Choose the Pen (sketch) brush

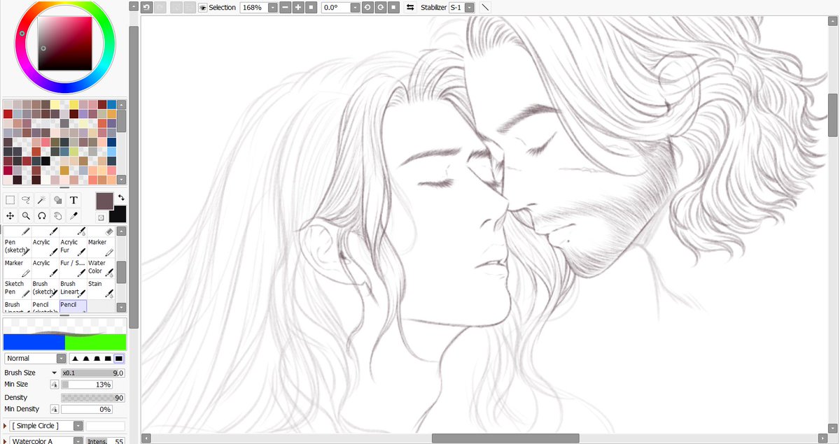(17, 246)
